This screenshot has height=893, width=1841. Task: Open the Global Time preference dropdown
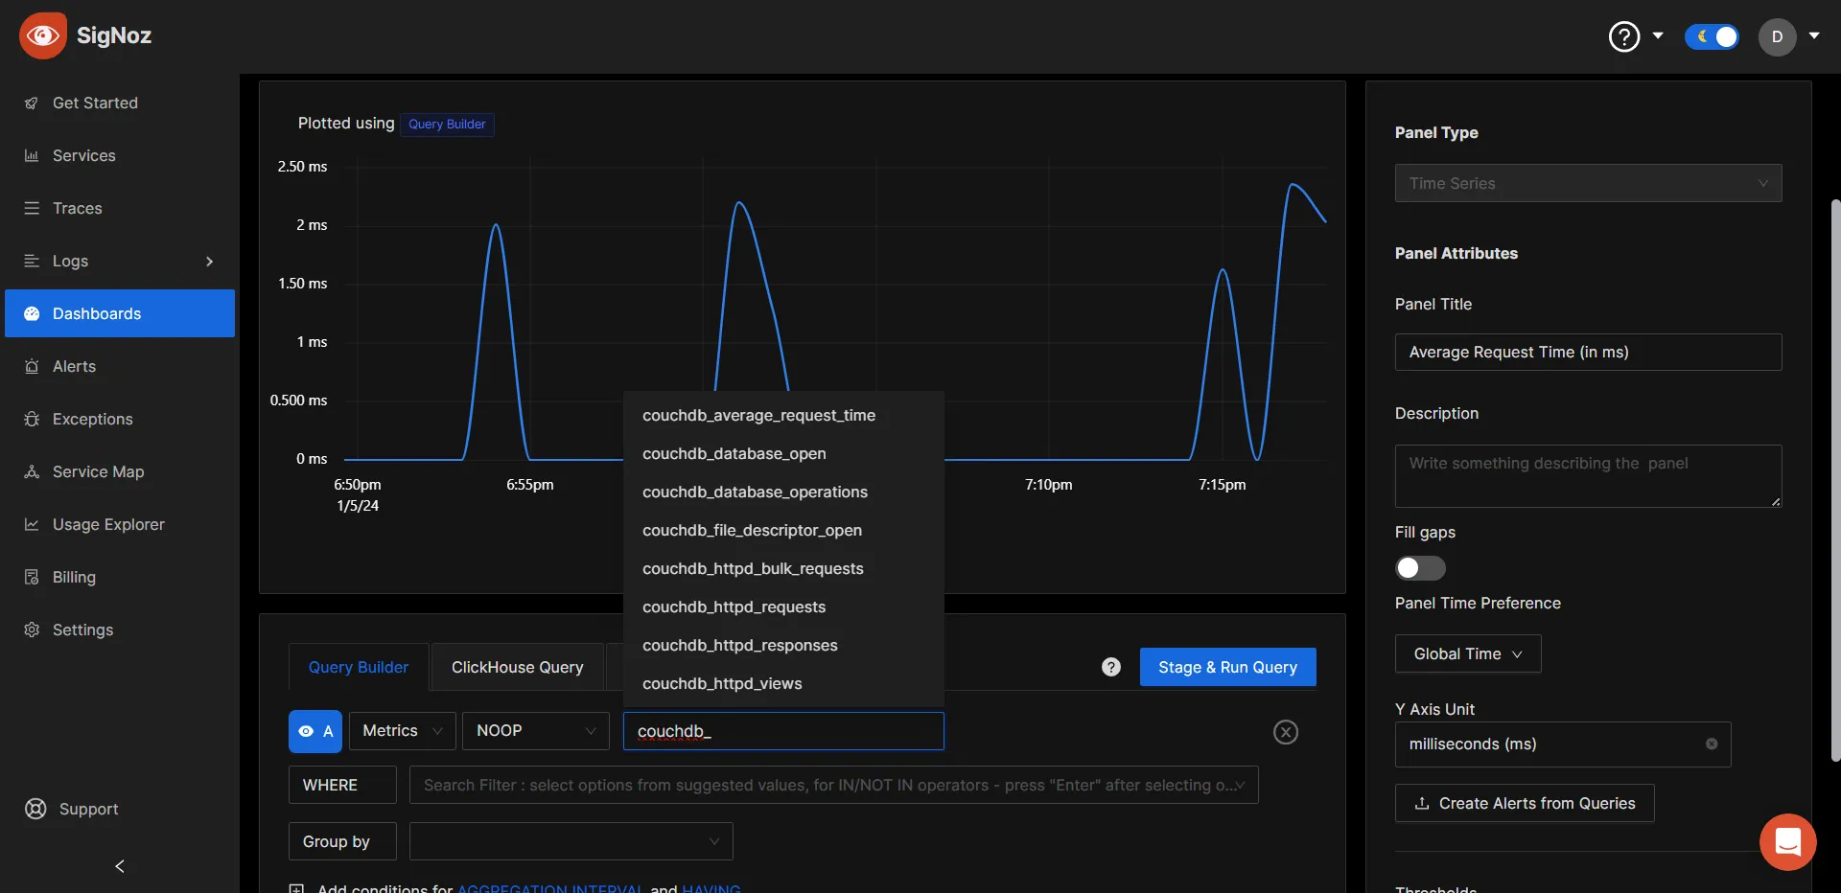(x=1468, y=653)
